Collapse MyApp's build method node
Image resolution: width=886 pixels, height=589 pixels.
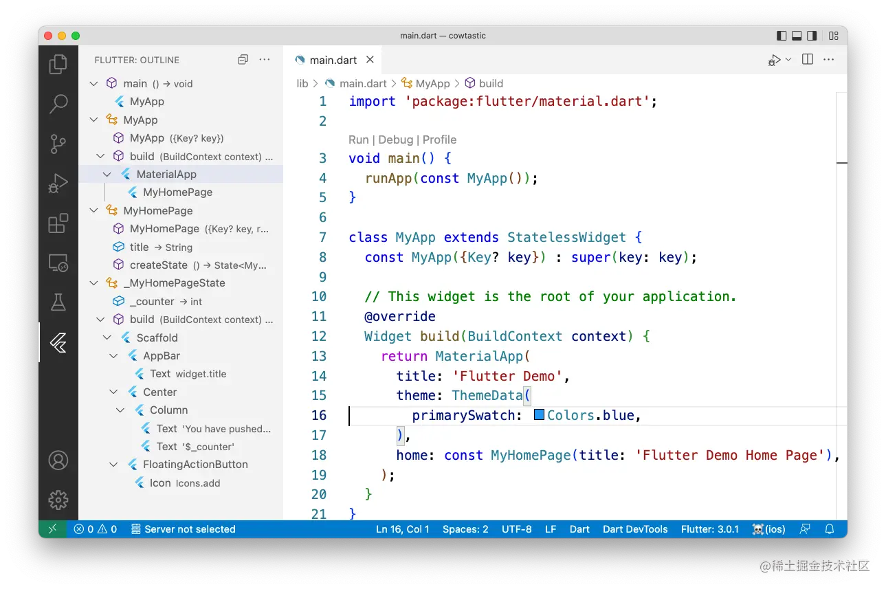tap(100, 156)
